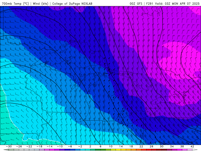Viewport: 201px width, 151px height.
Task: Click the 'College of DuPage NEXLAB' credit
Action: coord(72,4)
